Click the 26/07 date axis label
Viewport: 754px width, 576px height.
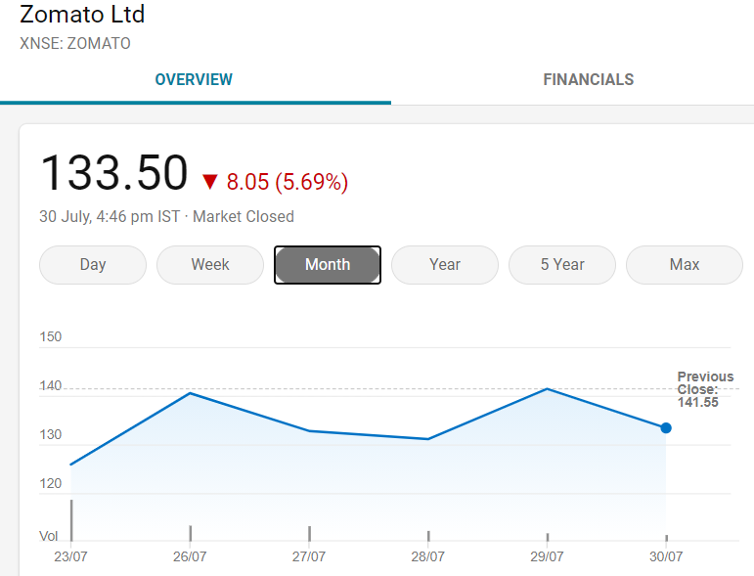point(190,556)
